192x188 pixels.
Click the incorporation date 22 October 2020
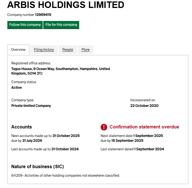(x=144, y=106)
